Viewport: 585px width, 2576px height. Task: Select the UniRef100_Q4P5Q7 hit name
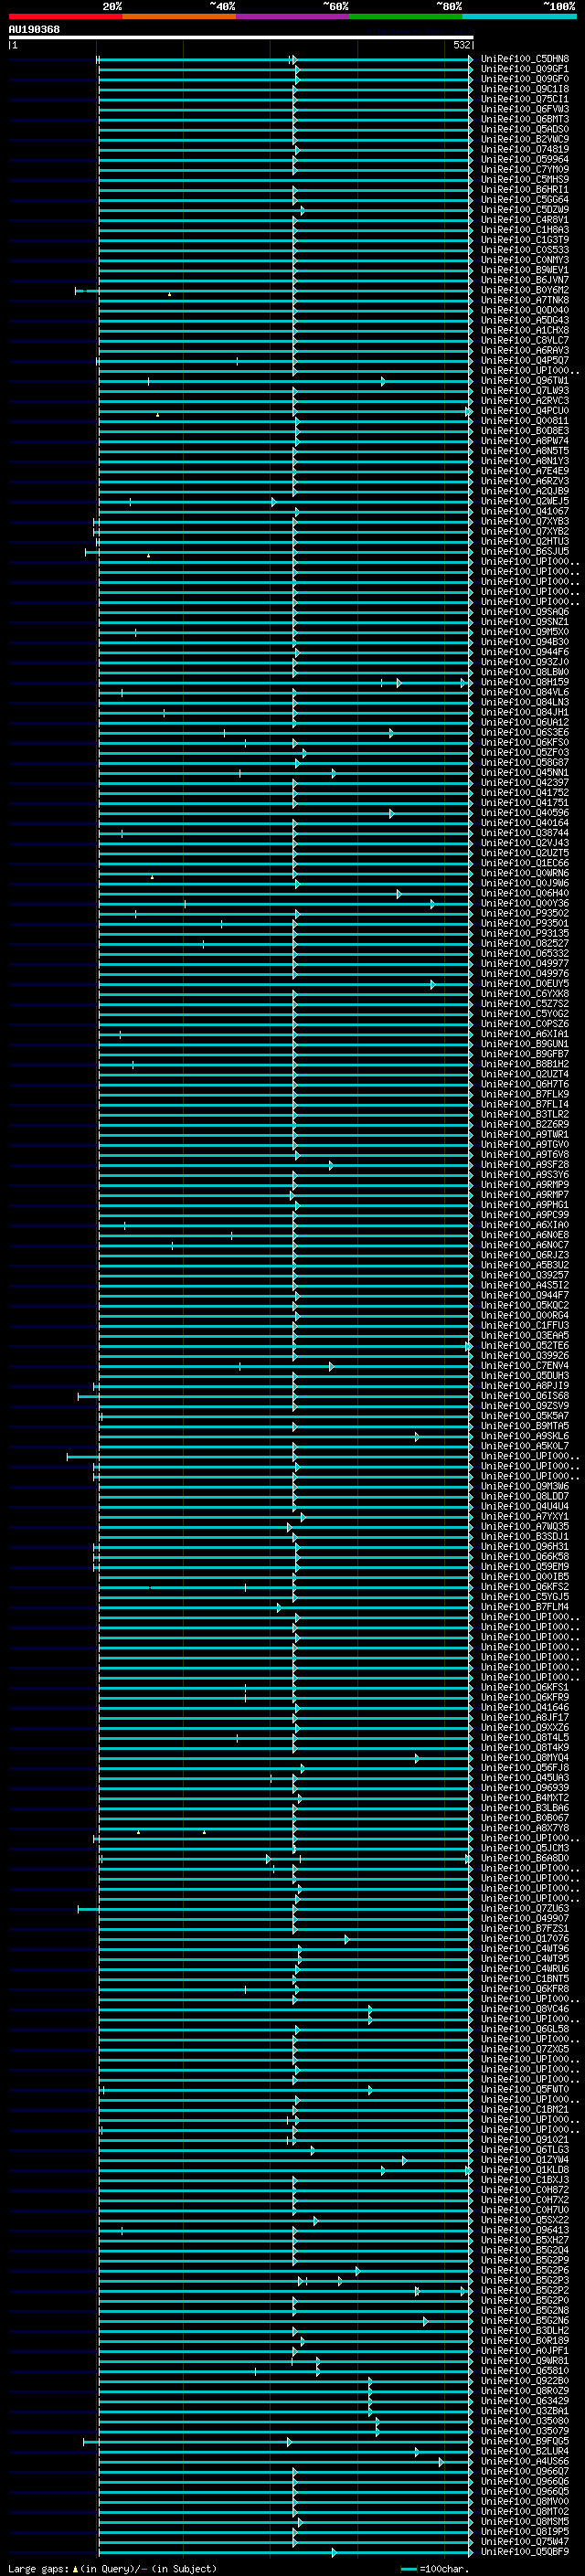tap(525, 360)
